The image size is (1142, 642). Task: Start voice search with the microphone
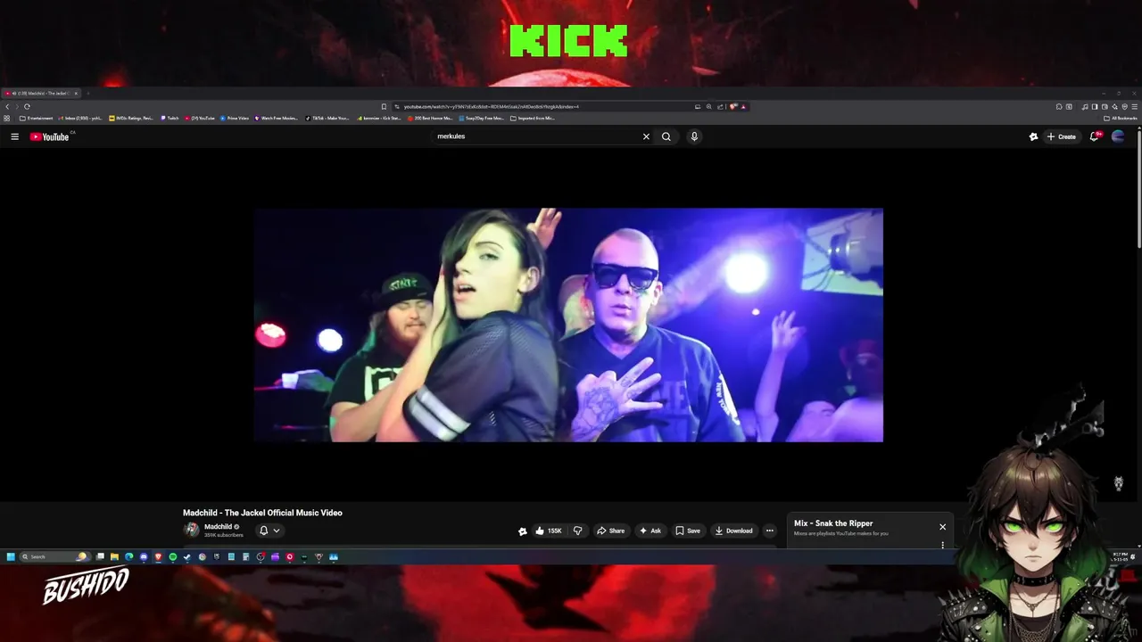pyautogui.click(x=694, y=136)
